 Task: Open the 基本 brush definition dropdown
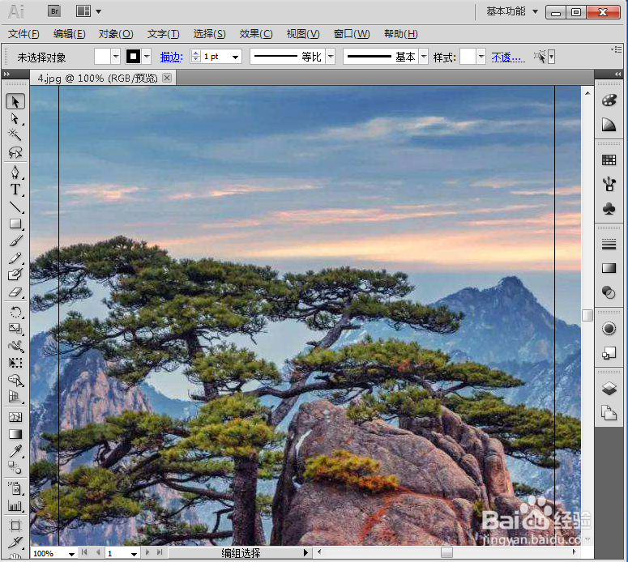click(x=424, y=57)
